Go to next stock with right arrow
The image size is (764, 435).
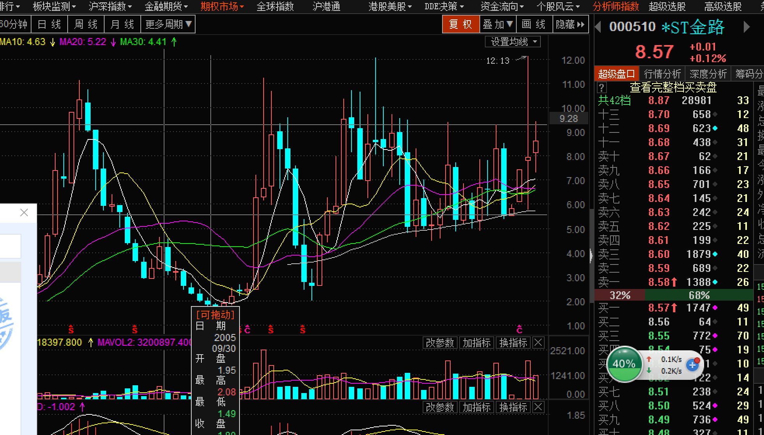point(746,27)
